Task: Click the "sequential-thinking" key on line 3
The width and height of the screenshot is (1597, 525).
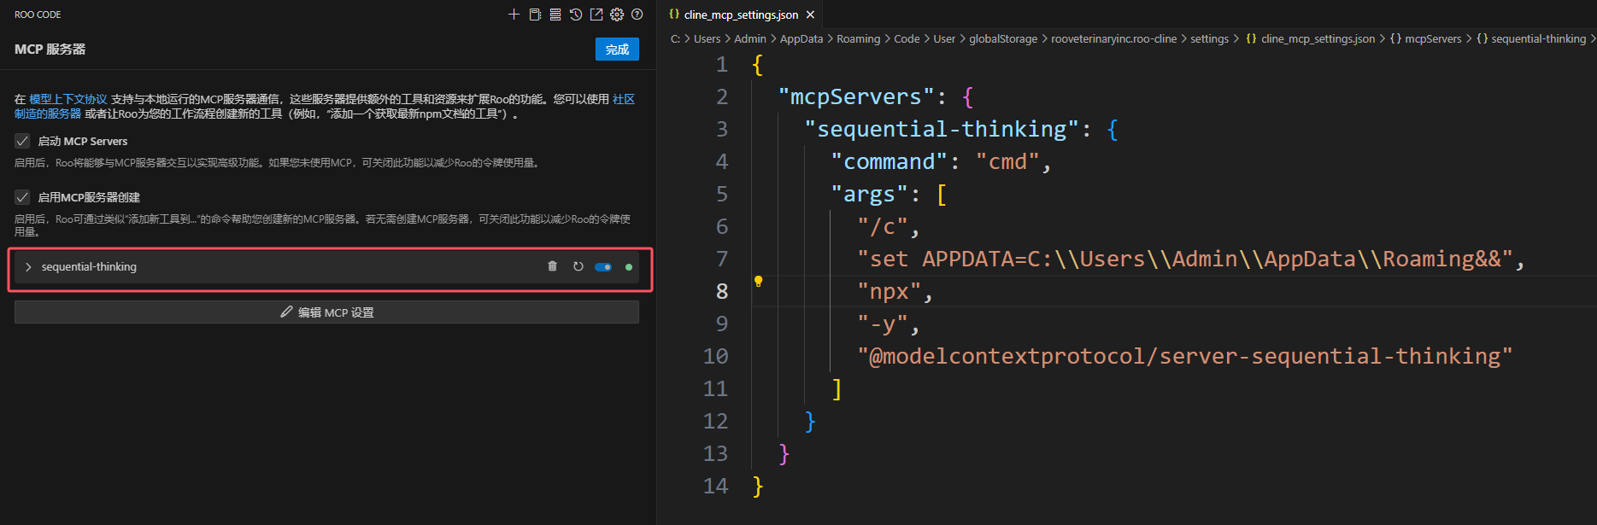Action: 942,129
